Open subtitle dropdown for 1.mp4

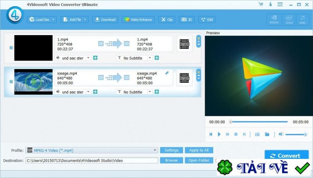pyautogui.click(x=149, y=58)
